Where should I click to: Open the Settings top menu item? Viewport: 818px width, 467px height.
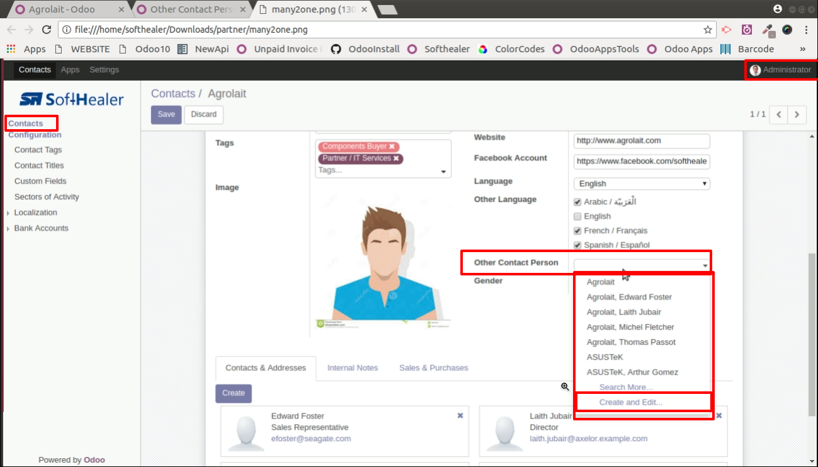point(104,70)
